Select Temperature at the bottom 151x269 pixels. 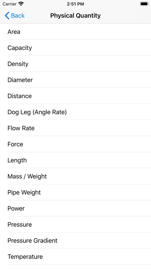pos(75,257)
